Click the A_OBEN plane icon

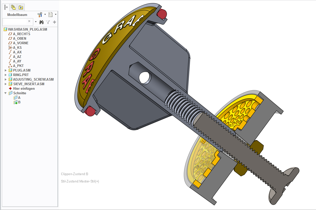pos(10,38)
